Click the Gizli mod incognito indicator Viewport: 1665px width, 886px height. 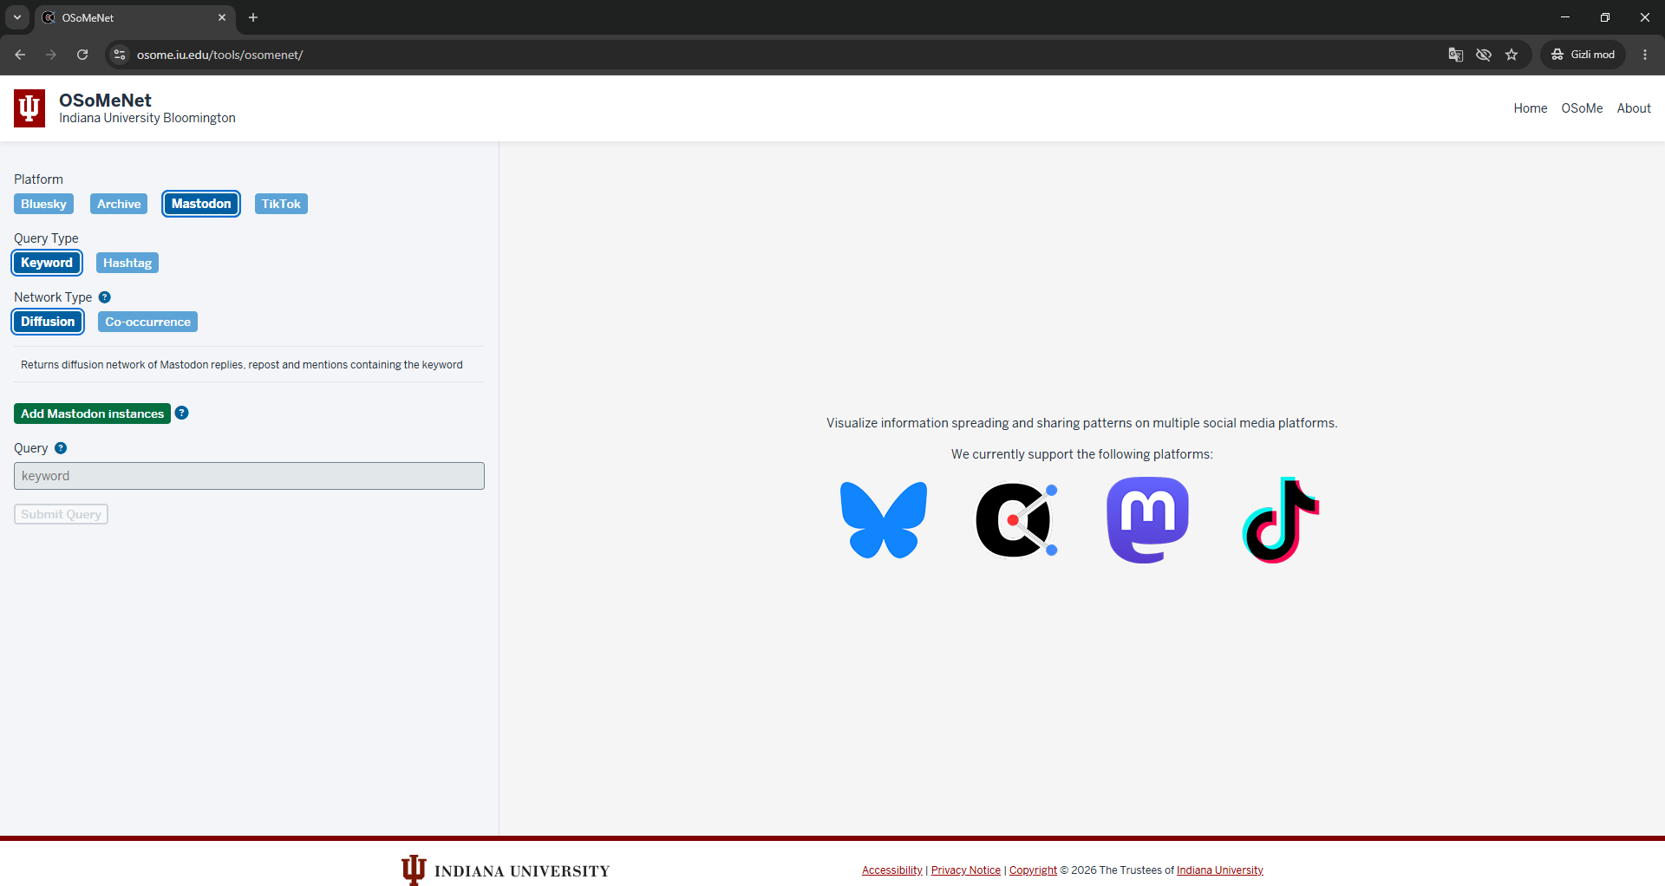click(1583, 55)
